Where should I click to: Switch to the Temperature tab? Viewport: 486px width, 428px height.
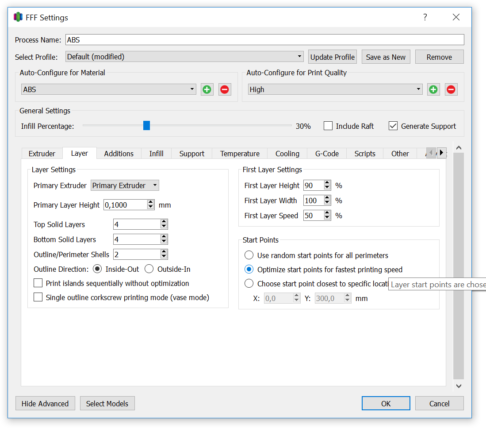240,154
